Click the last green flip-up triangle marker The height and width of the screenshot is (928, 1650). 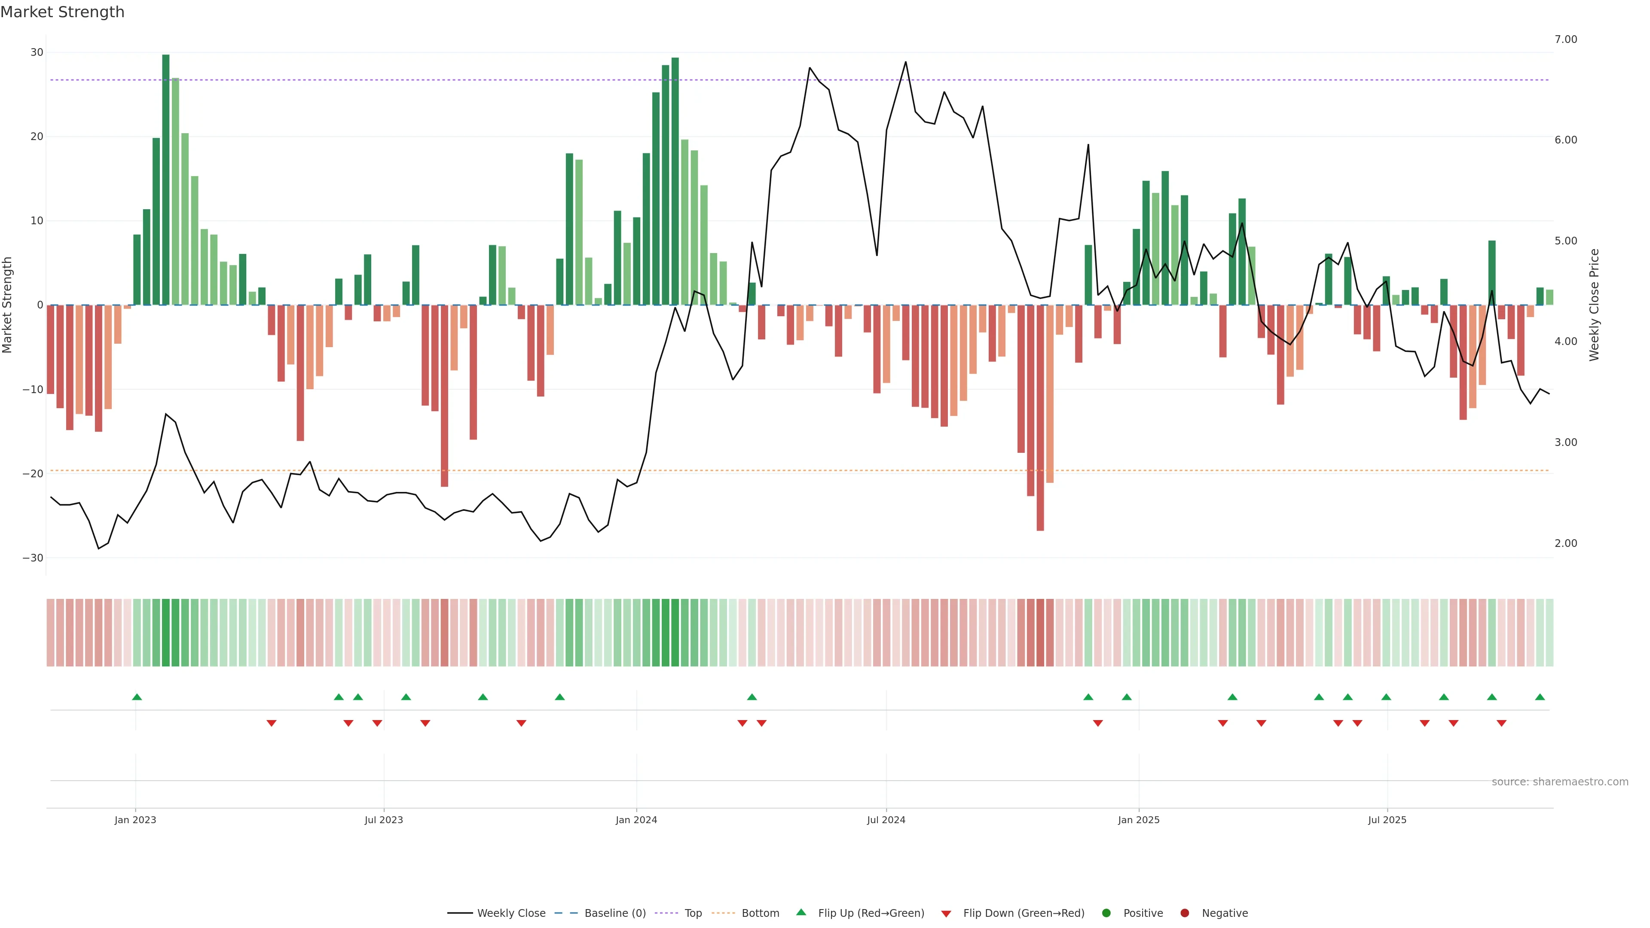coord(1540,697)
